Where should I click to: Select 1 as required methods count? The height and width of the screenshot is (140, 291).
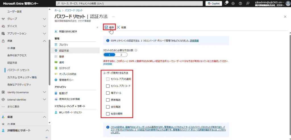(x=109, y=55)
